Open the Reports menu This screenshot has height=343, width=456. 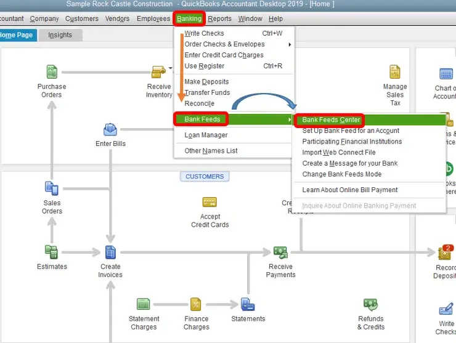pos(219,19)
